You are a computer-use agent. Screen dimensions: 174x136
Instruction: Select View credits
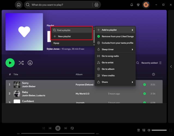click(x=115, y=76)
